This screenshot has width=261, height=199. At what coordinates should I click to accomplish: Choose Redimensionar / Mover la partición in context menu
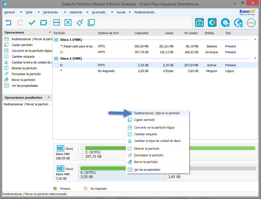pyautogui.click(x=158, y=113)
